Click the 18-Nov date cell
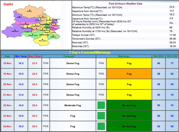This screenshot has height=132, width=179. (x=8, y=63)
